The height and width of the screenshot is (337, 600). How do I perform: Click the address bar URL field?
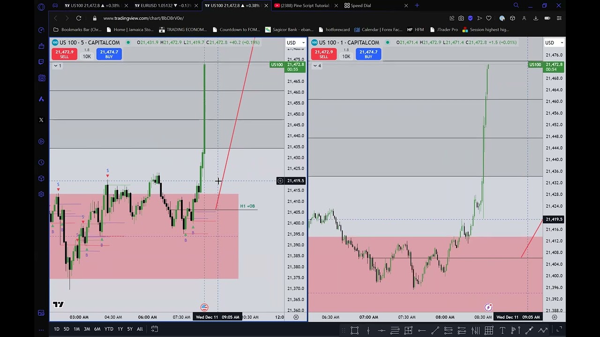click(x=267, y=18)
